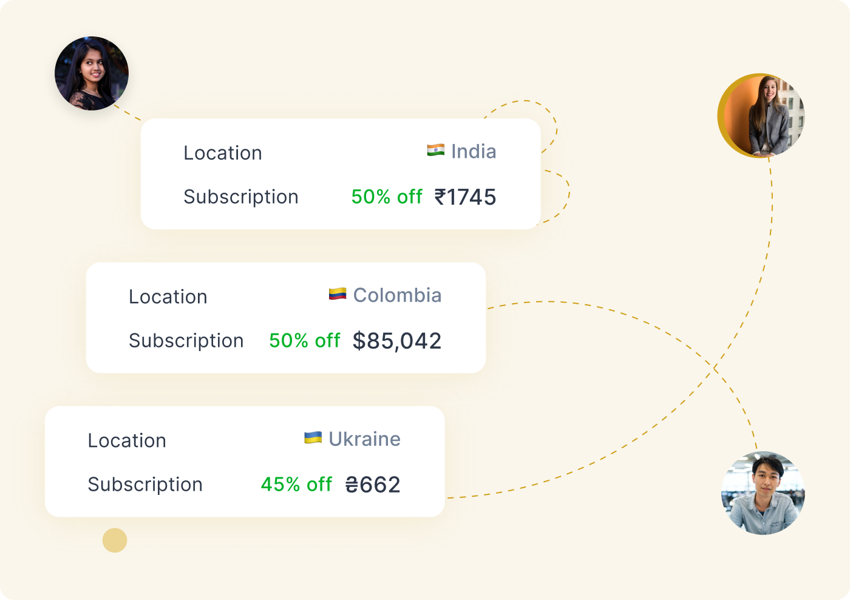Screen dimensions: 850x600
Task: Click the man in denim shirt photo
Action: pos(763,493)
